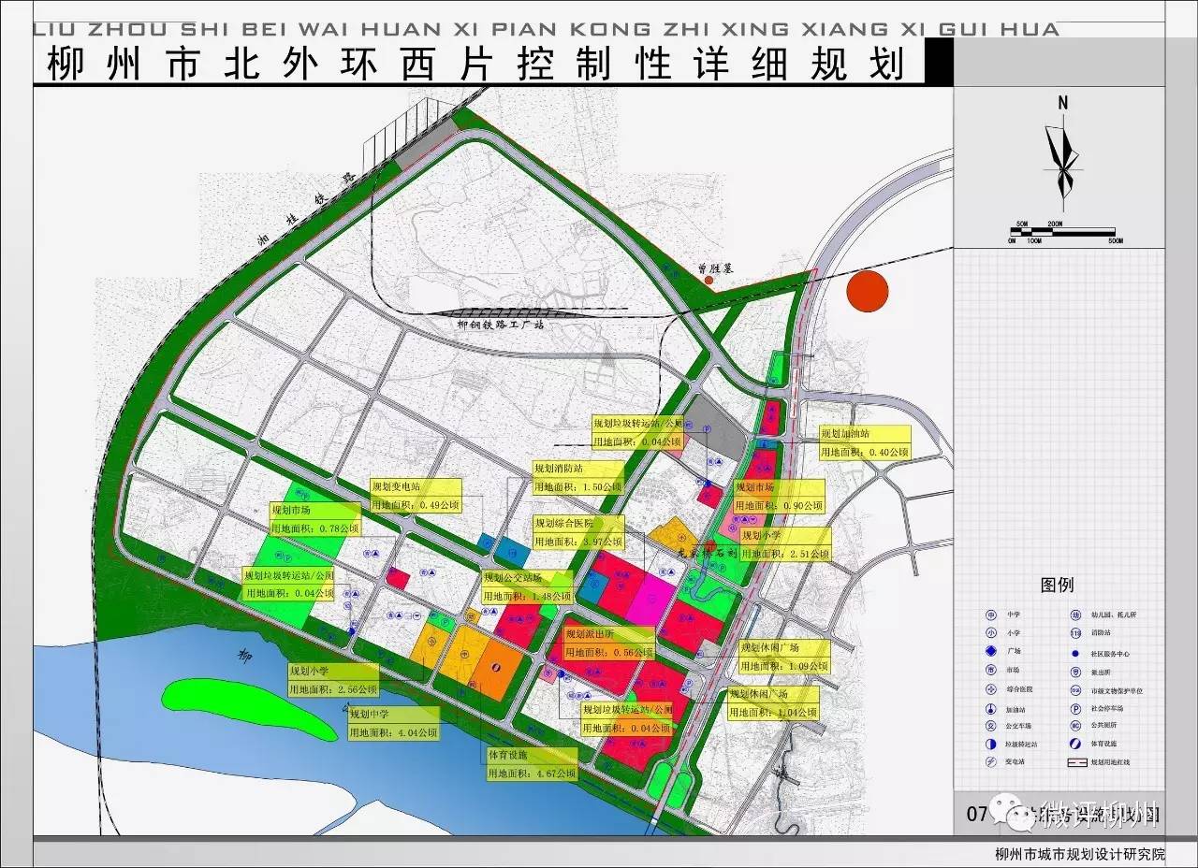Select the 派出所 legend symbol
This screenshot has width=1198, height=868.
click(x=1076, y=671)
